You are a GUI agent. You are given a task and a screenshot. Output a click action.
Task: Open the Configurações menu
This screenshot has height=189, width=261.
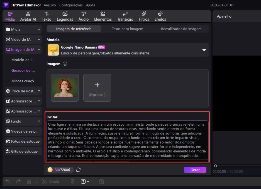tap(71, 5)
